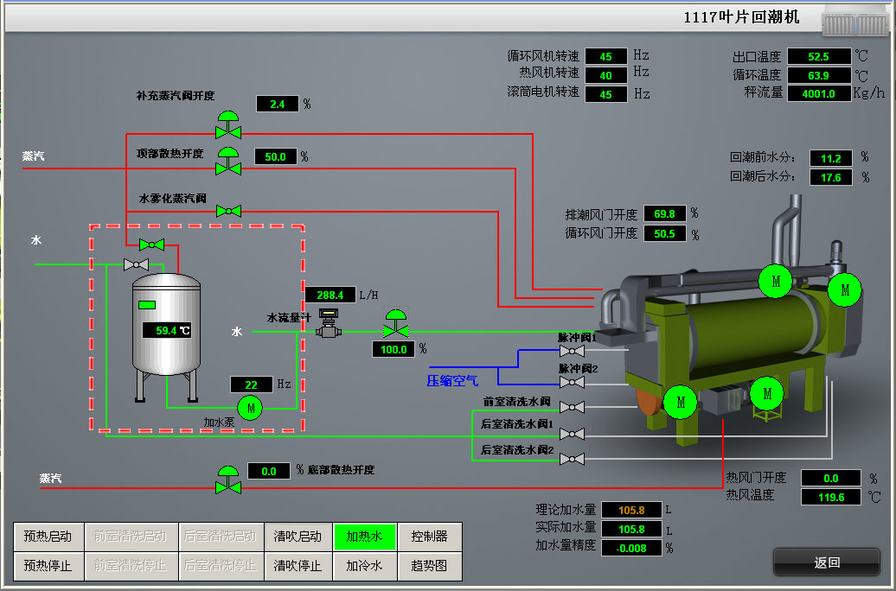Viewport: 896px width, 591px height.
Task: Open the 趋势图 trend chart page
Action: [x=429, y=566]
